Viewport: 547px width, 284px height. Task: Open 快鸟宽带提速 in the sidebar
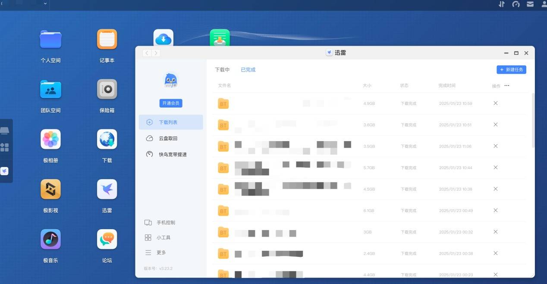pos(171,154)
